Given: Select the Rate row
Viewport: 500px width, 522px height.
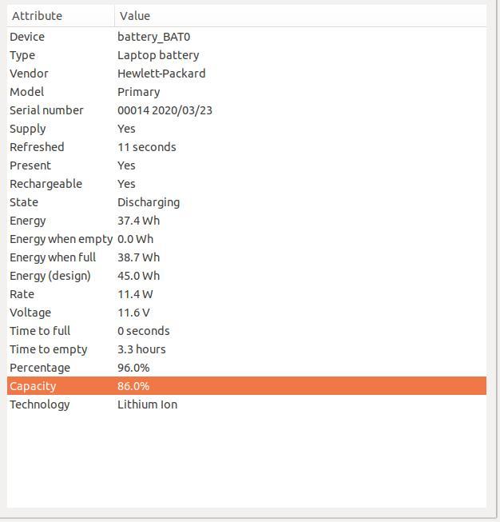Looking at the screenshot, I should coord(247,294).
